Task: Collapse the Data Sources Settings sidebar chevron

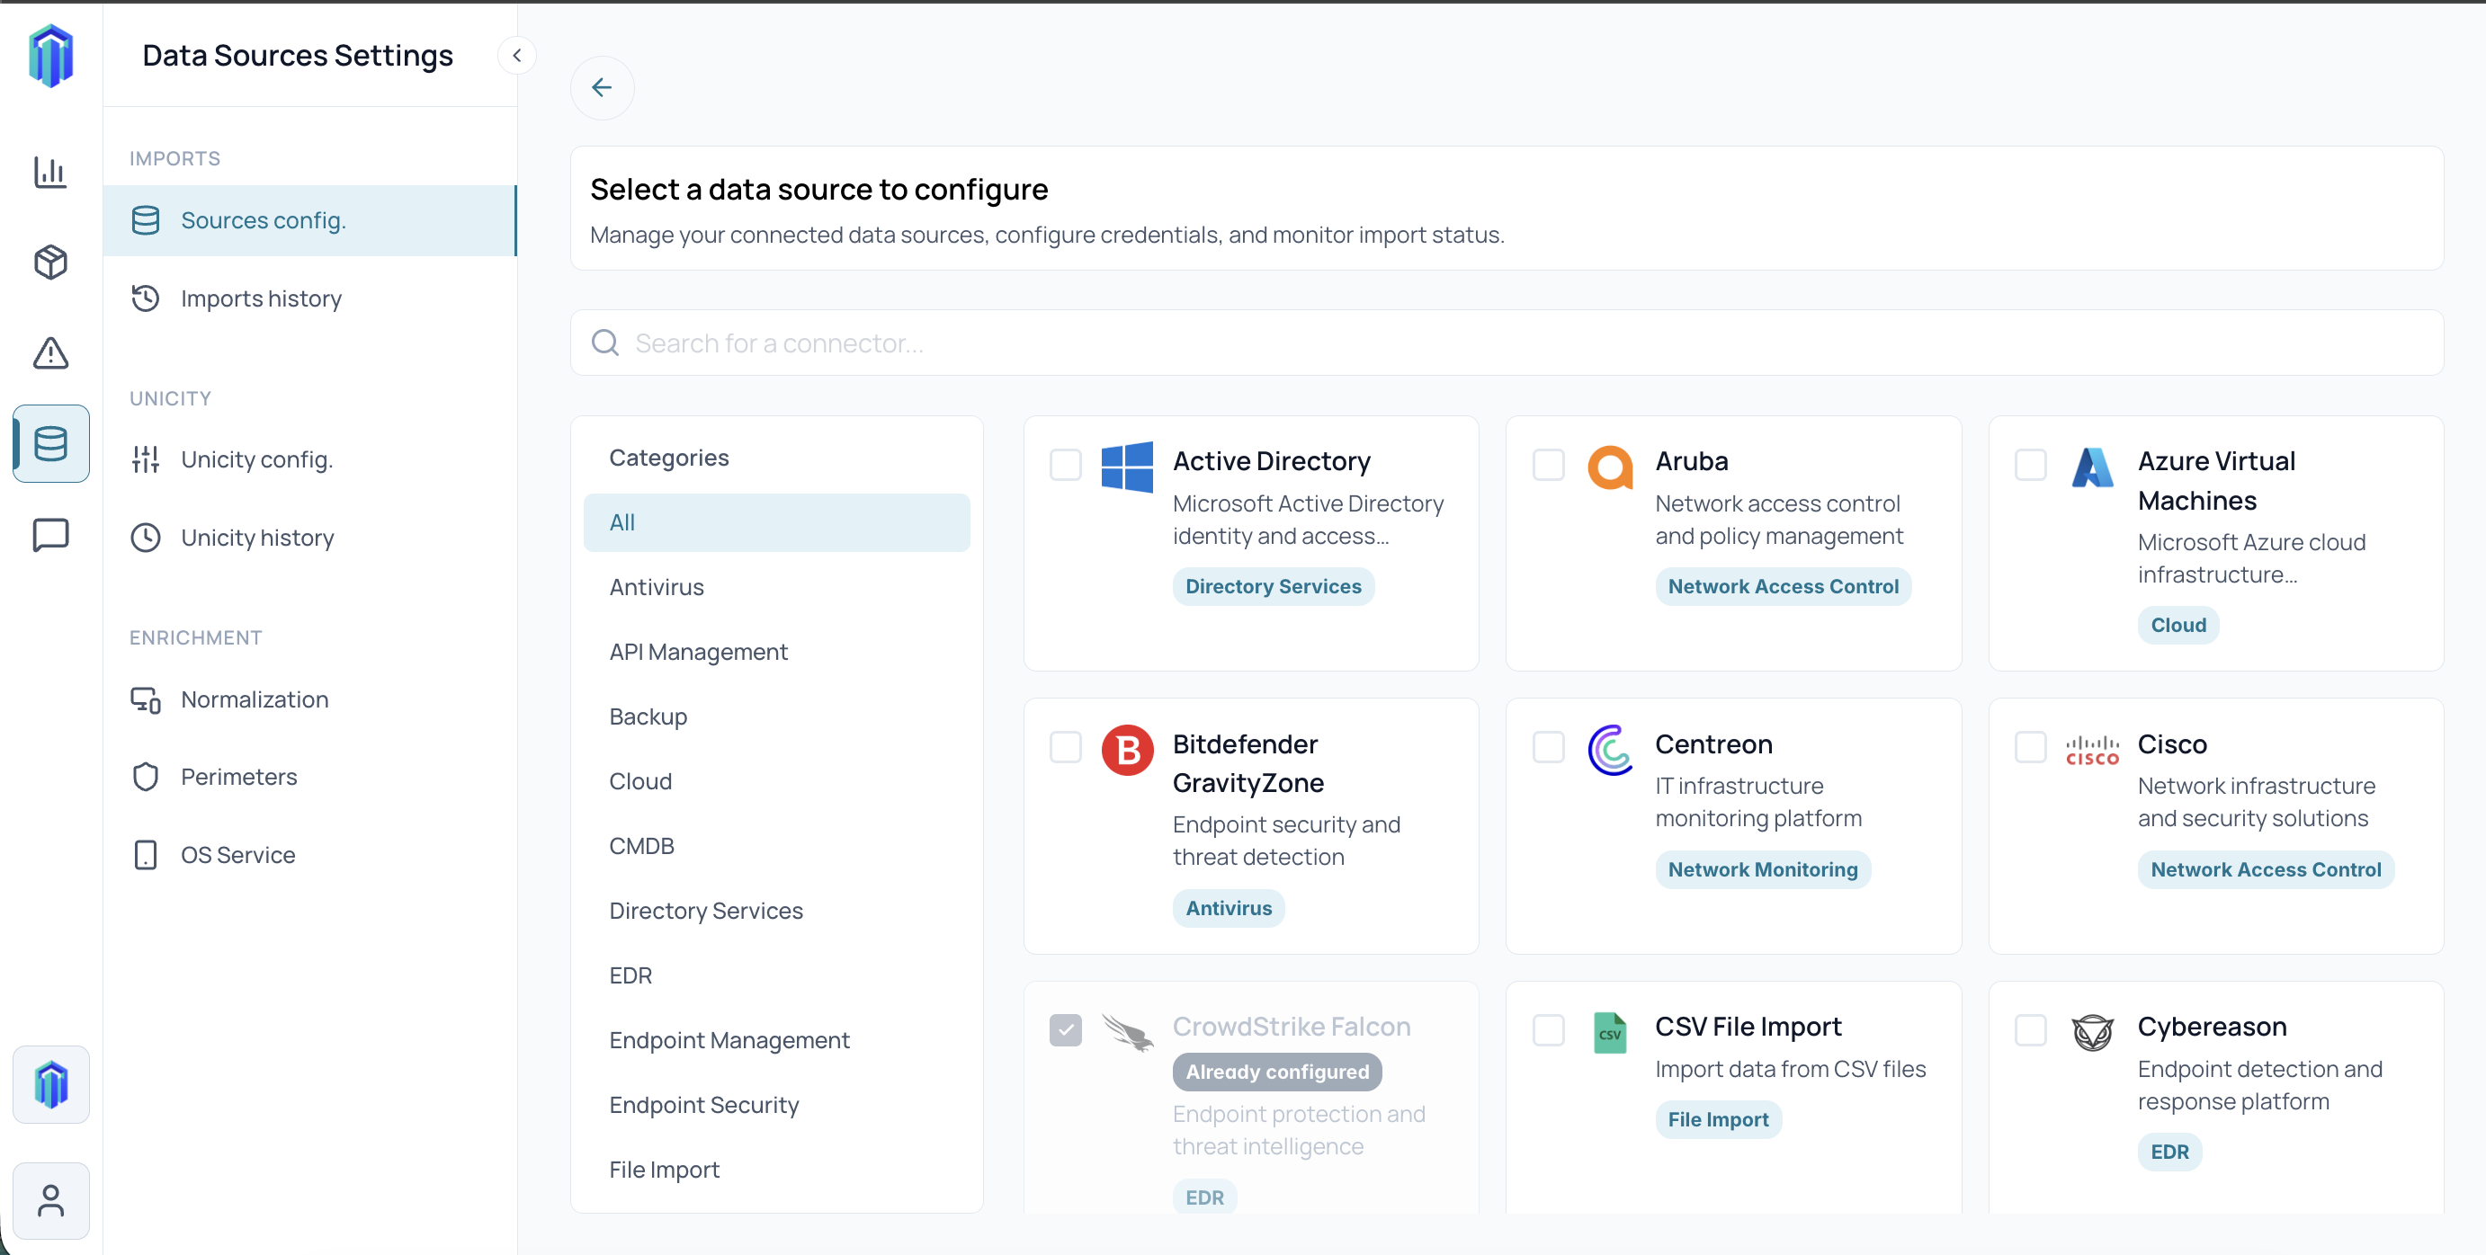Action: pyautogui.click(x=516, y=56)
